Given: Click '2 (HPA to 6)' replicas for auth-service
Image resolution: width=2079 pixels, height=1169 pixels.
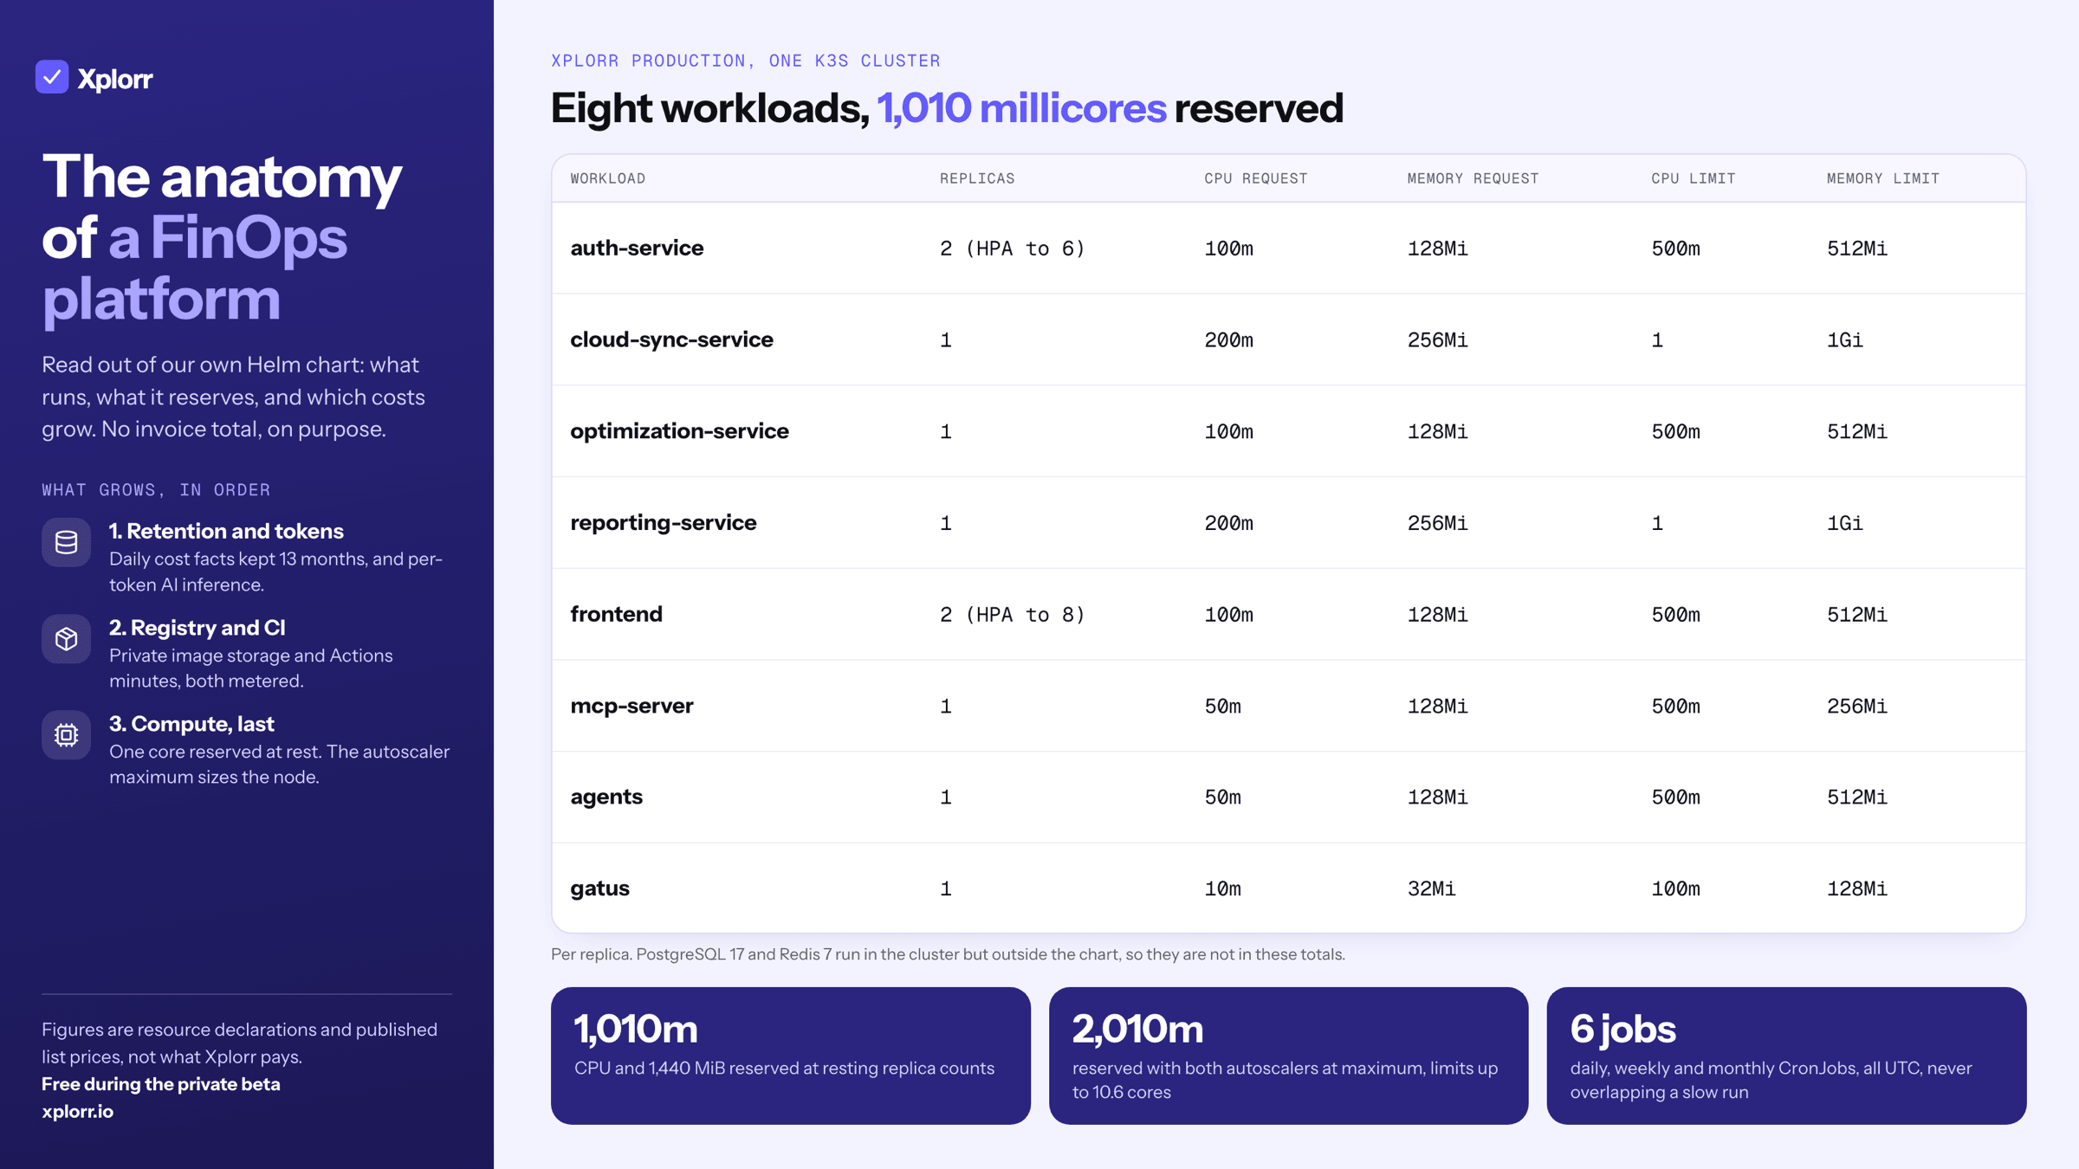Looking at the screenshot, I should click(1013, 249).
